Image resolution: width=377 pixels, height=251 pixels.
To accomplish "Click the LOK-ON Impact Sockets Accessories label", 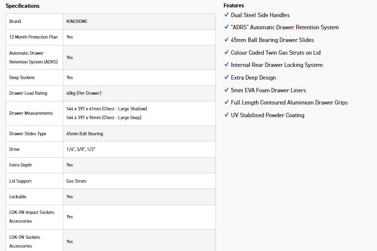I will pos(32,217).
